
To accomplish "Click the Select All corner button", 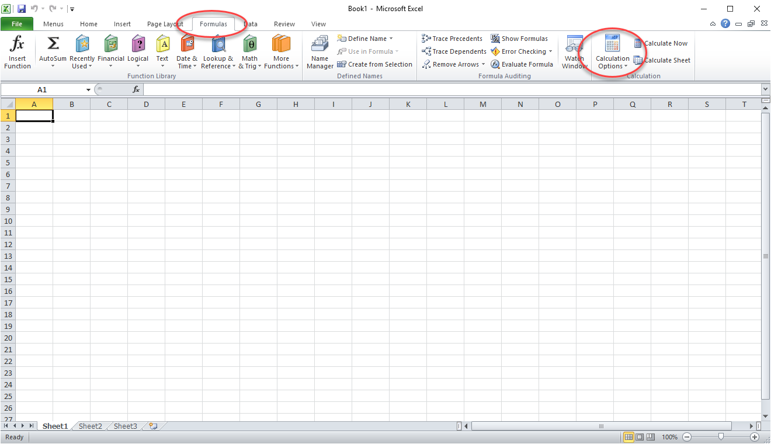I will coord(8,104).
